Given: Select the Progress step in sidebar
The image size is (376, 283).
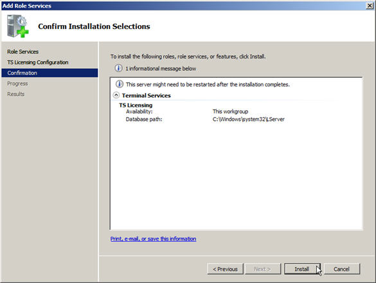Looking at the screenshot, I should pyautogui.click(x=17, y=84).
